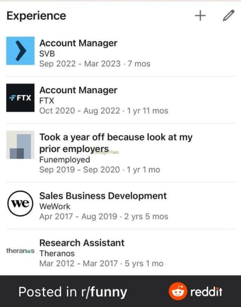This screenshot has height=307, width=241.
Task: Tap the reddit wordmark text
Action: (206, 292)
